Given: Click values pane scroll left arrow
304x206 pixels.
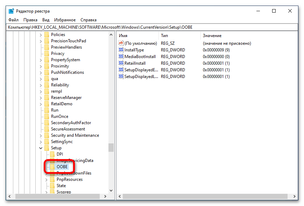Looking at the screenshot, I should pyautogui.click(x=120, y=196).
